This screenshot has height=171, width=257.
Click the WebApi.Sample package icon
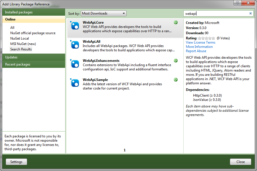(x=75, y=83)
